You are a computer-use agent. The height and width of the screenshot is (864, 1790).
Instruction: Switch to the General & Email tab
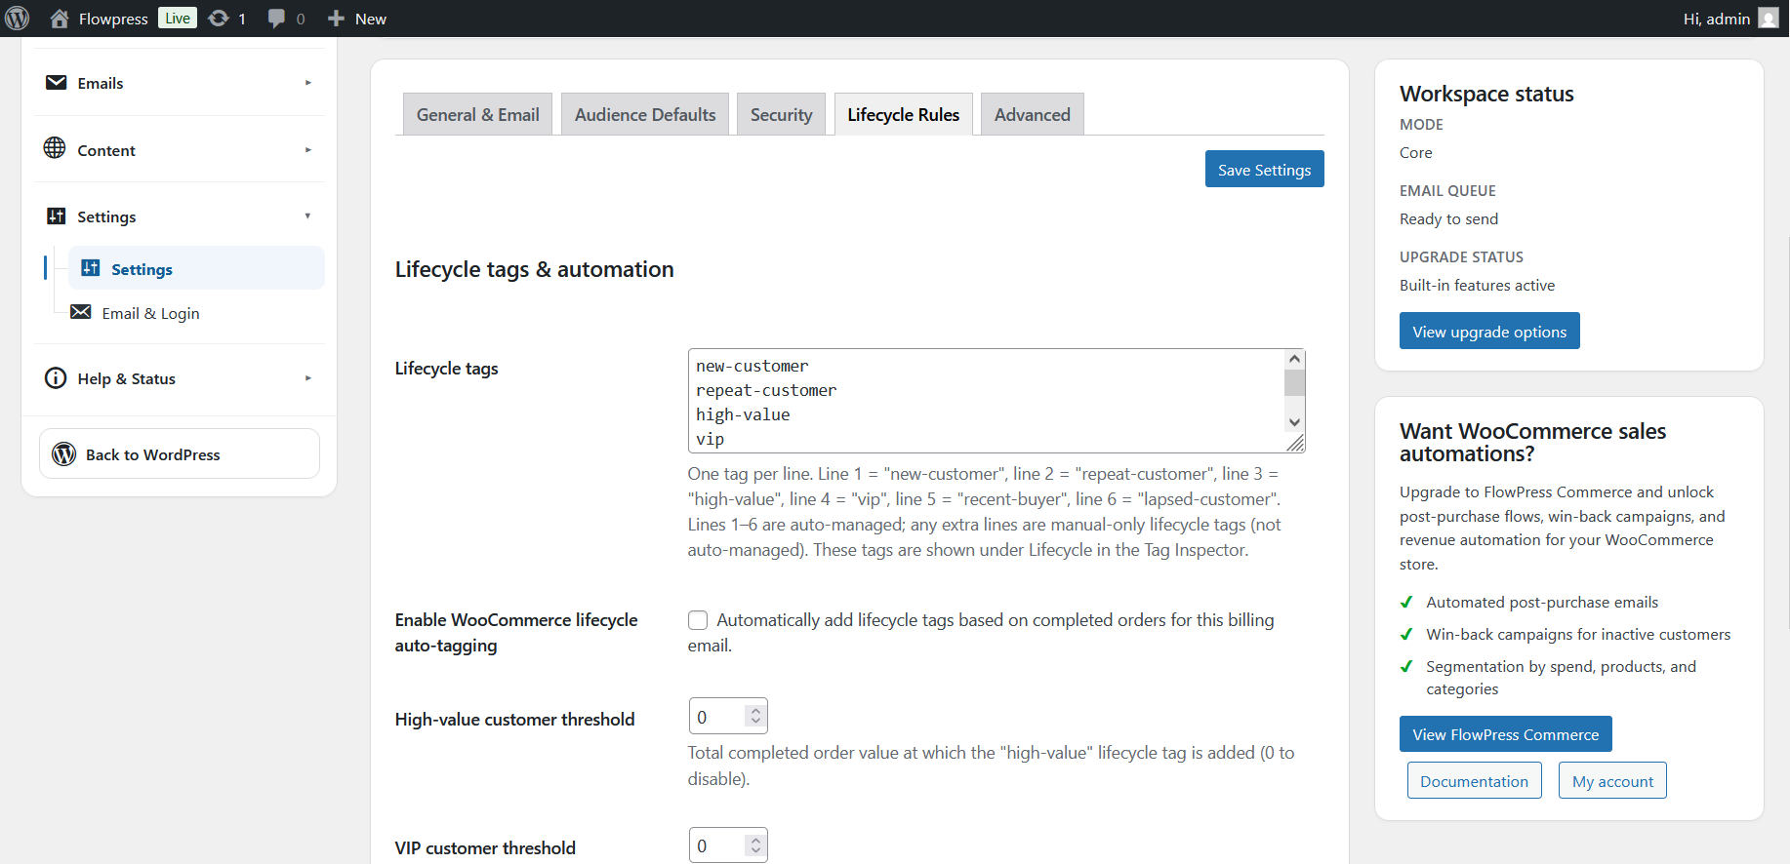click(478, 114)
